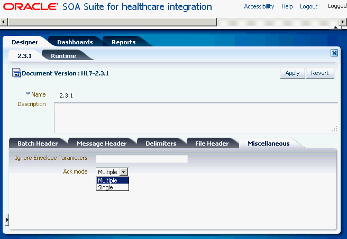Open the Accessibility link
The width and height of the screenshot is (347, 239).
259,6
